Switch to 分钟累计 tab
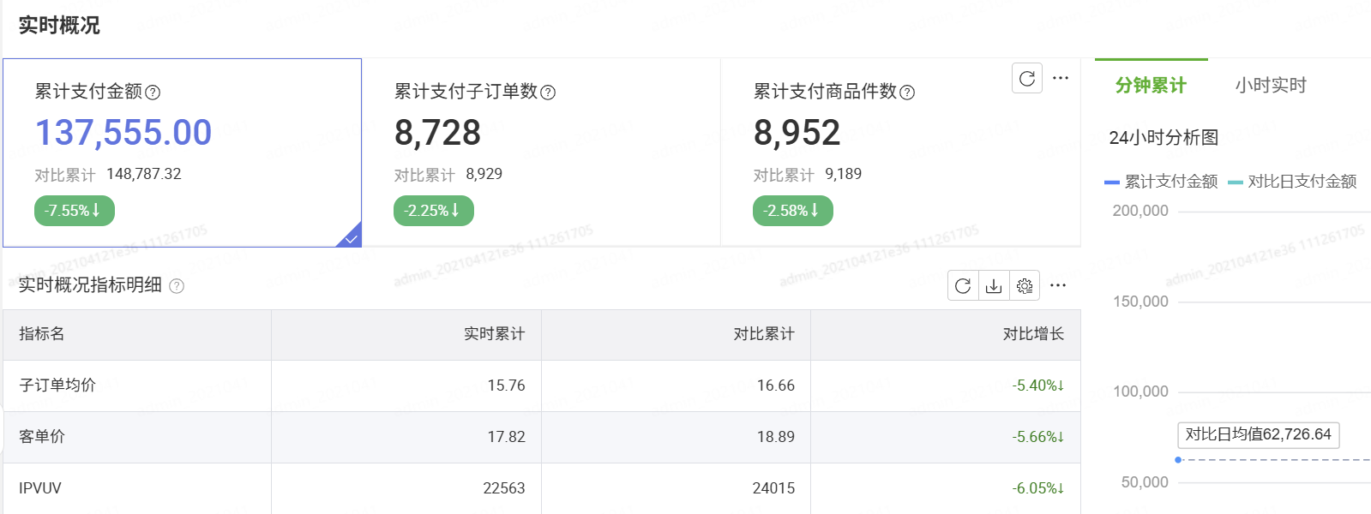This screenshot has height=514, width=1371. coord(1151,85)
